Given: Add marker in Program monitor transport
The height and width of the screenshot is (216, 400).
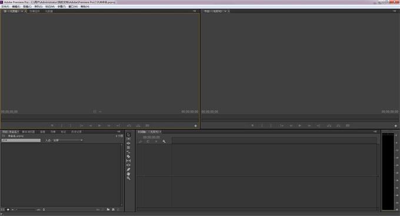Looking at the screenshot, I should (x=252, y=126).
